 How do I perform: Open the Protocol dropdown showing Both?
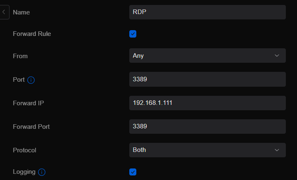point(207,150)
